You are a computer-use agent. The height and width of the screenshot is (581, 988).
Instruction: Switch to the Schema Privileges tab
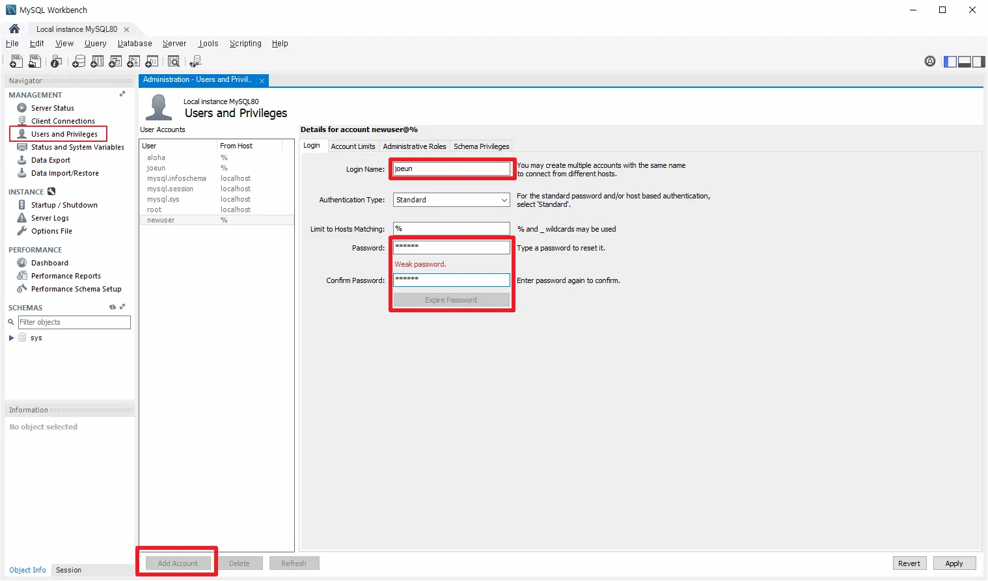[482, 146]
